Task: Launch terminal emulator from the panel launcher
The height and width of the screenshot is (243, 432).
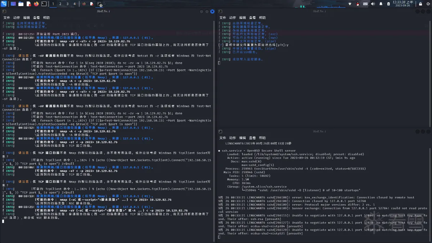Action: (44, 4)
